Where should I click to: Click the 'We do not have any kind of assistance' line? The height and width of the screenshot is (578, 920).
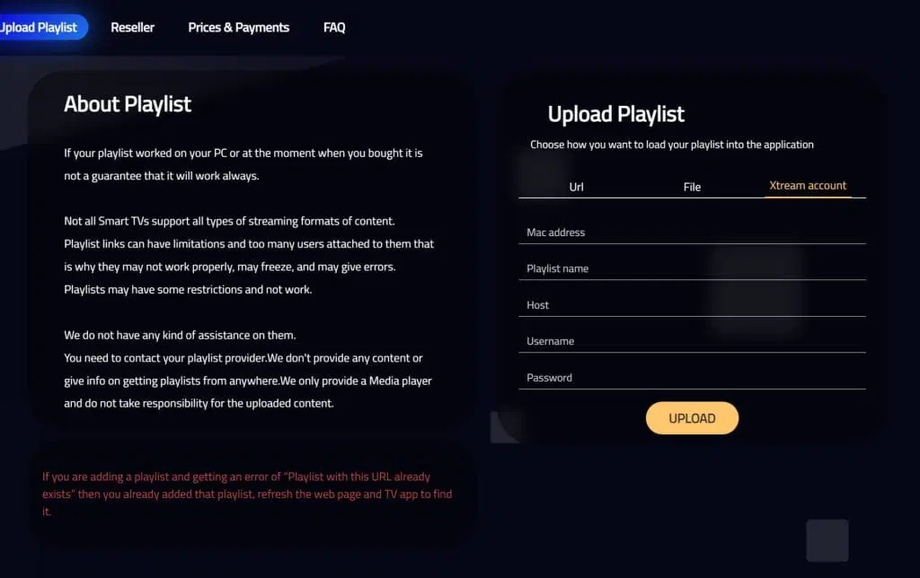pos(180,335)
